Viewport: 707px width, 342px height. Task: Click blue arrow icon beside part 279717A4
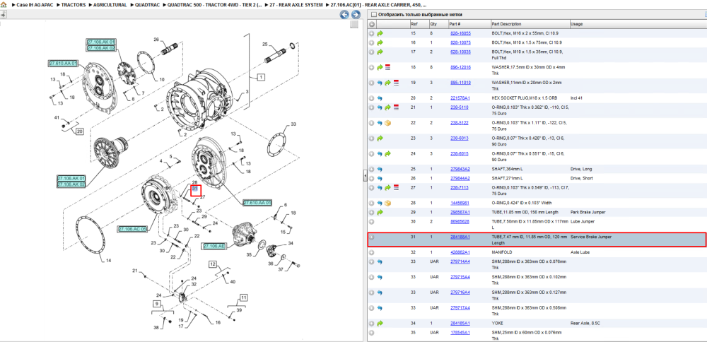coord(380,308)
